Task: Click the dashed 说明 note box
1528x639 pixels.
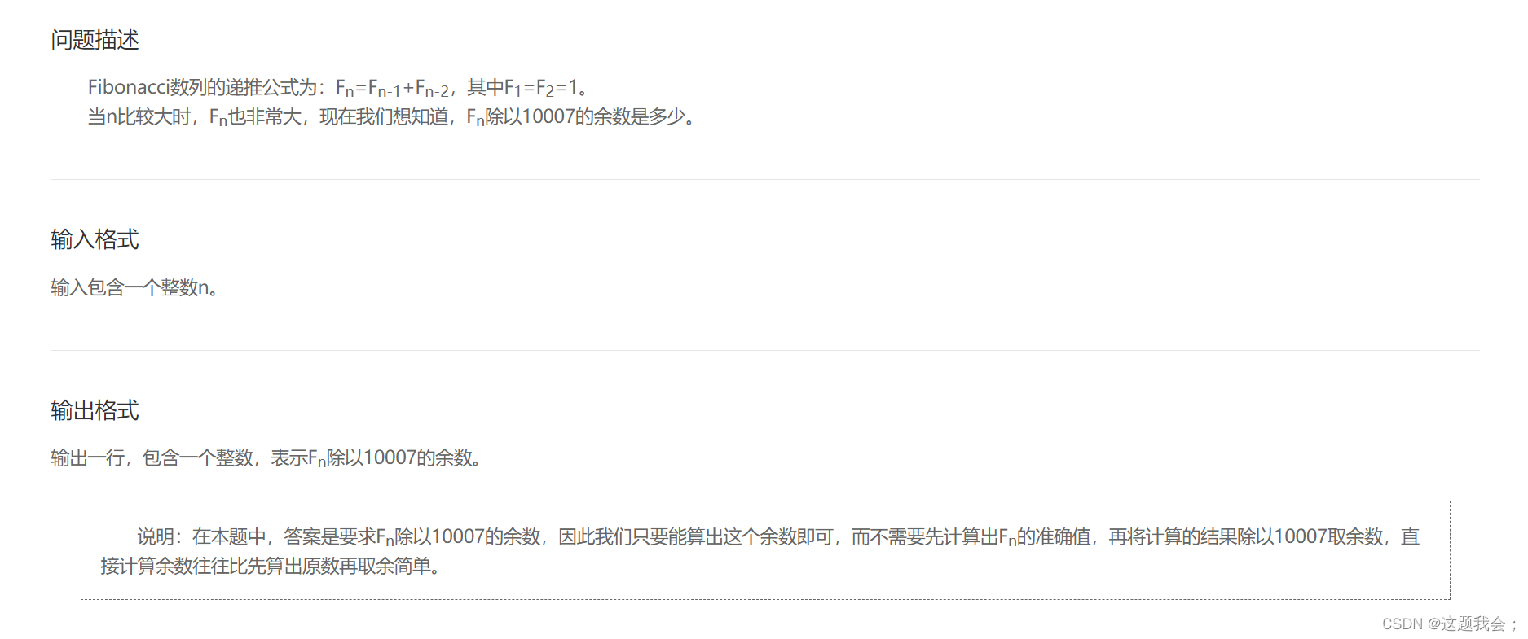Action: (x=765, y=550)
